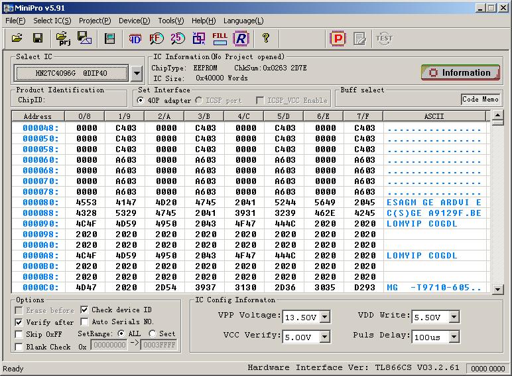This screenshot has width=512, height=376.
Task: Click the hex view scrollbar thumb
Action: pos(497,123)
